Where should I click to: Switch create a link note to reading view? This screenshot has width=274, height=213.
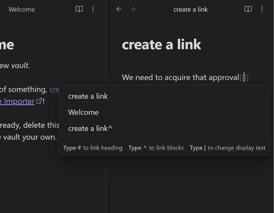point(248,9)
